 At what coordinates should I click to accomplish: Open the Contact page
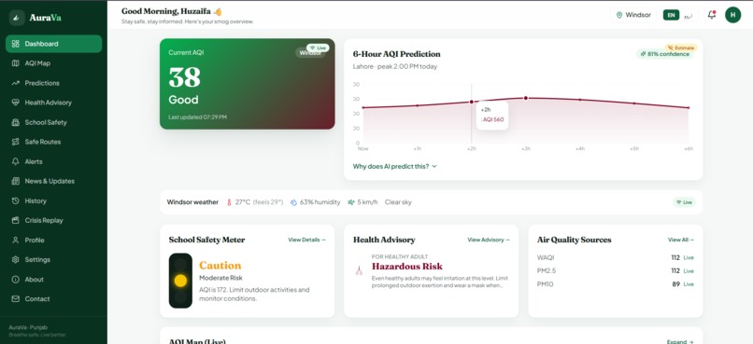tap(54, 299)
